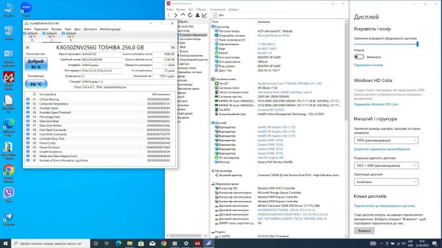Go back in AIDA64 toolbar
Image resolution: width=442 pixels, height=248 pixels.
pos(169,15)
